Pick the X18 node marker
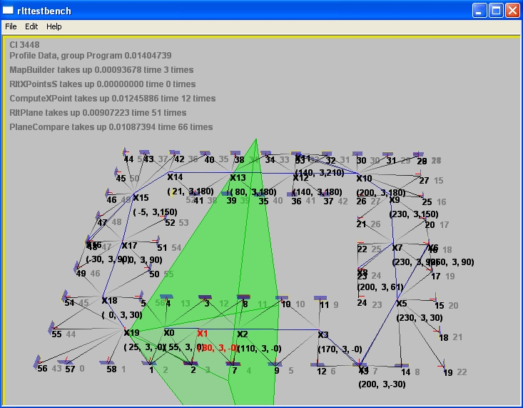The width and height of the screenshot is (523, 408). click(x=109, y=301)
